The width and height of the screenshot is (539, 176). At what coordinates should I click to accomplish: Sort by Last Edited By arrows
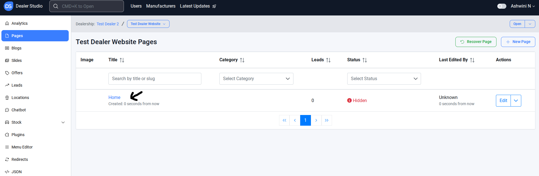click(472, 60)
